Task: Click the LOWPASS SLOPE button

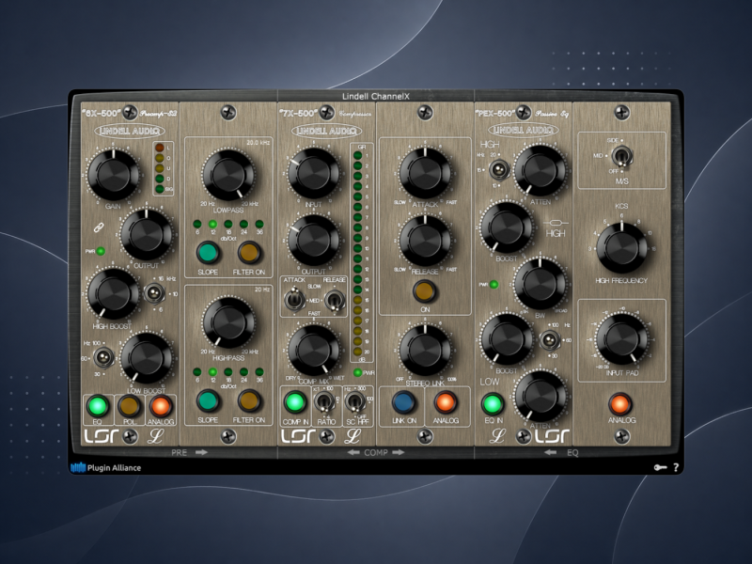Action: pos(208,253)
